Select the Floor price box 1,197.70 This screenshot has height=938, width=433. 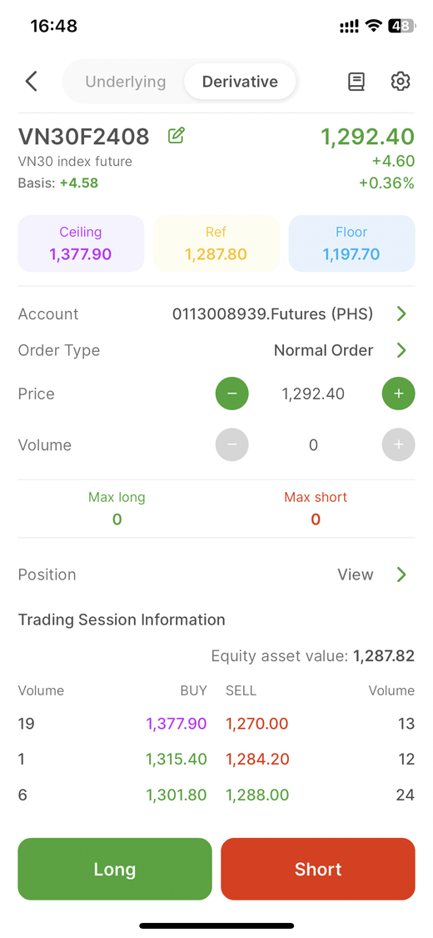click(x=351, y=244)
